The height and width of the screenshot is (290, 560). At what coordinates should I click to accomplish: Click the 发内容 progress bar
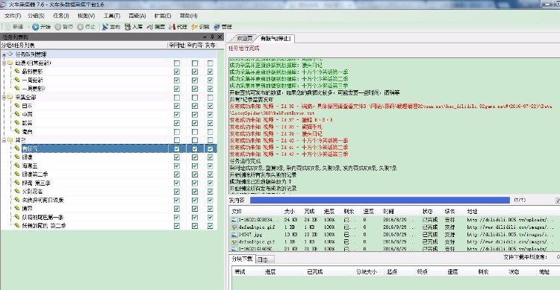tap(379, 200)
